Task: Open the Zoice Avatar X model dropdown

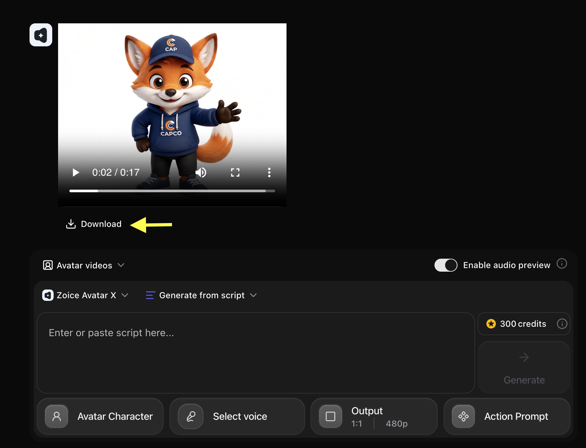Action: click(x=85, y=295)
